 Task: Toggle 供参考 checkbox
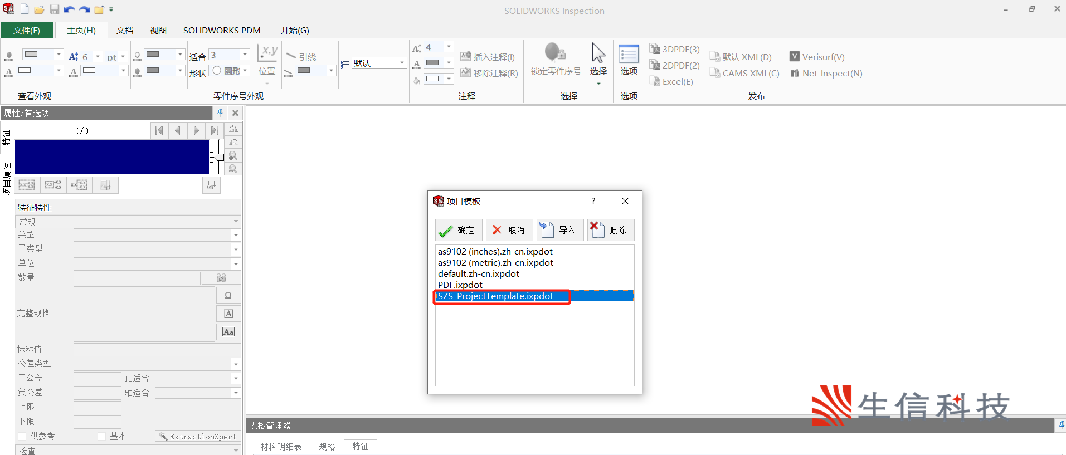[x=22, y=436]
